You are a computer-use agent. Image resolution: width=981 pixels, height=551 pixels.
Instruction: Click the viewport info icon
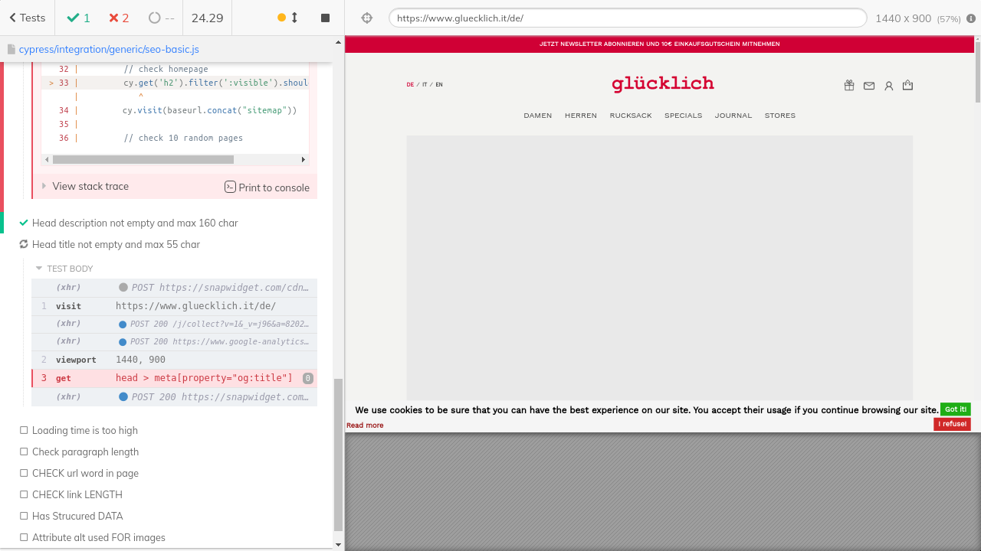pyautogui.click(x=972, y=18)
